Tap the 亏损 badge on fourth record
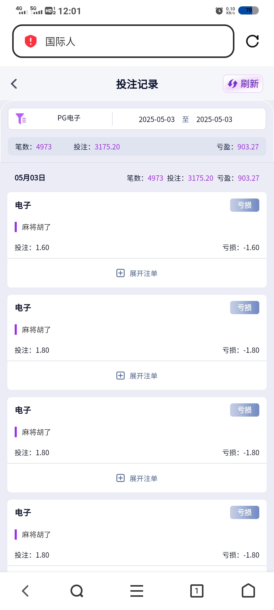274x610 pixels. point(245,512)
